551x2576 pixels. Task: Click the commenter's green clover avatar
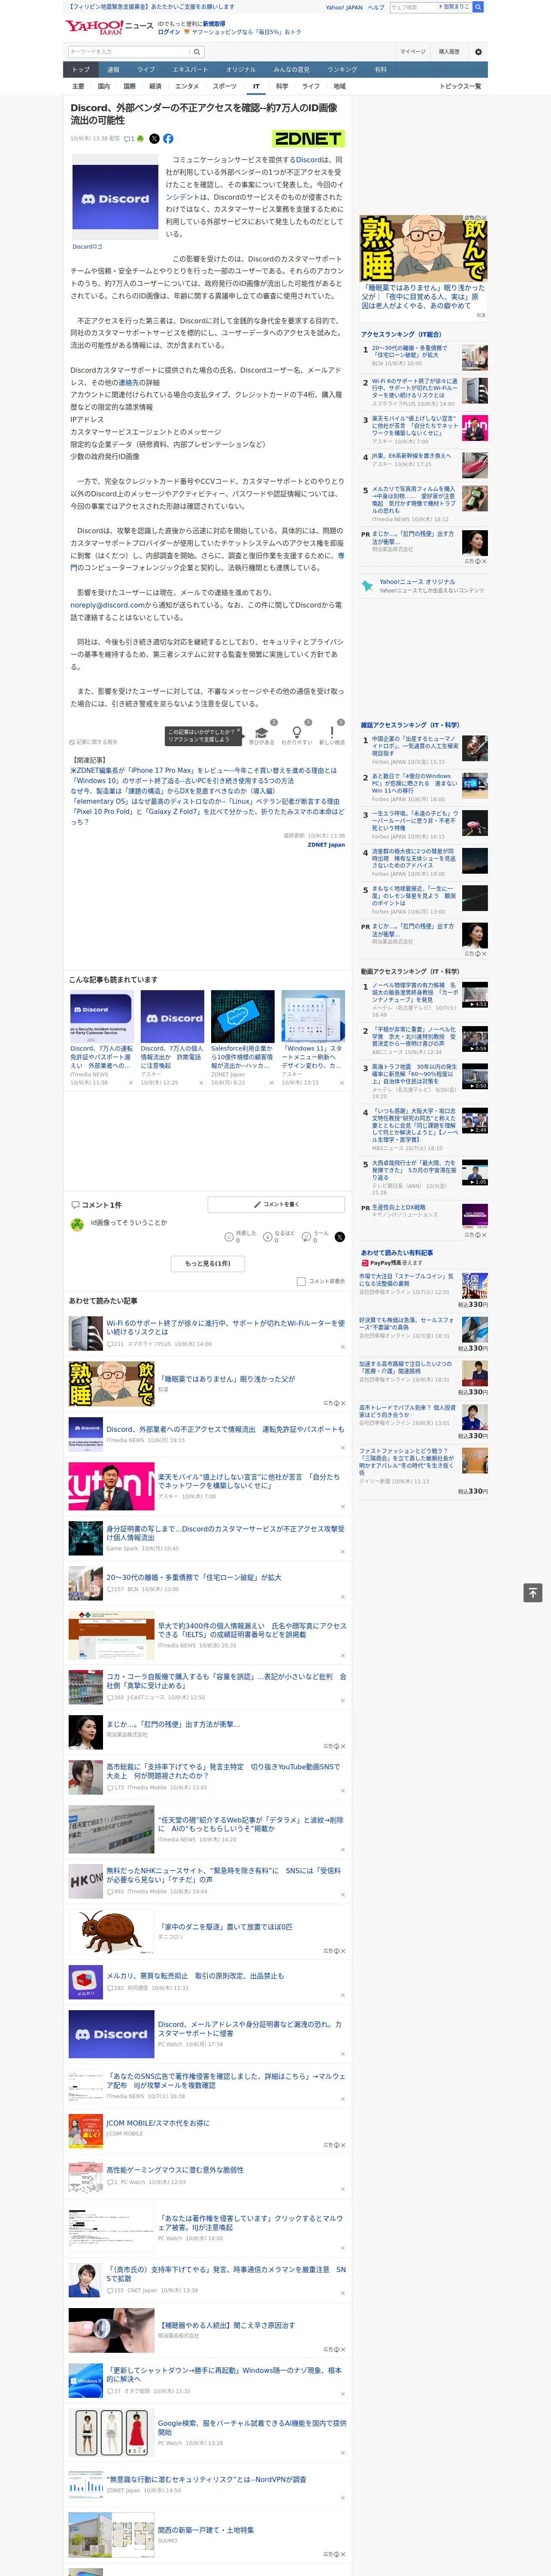pyautogui.click(x=77, y=1224)
